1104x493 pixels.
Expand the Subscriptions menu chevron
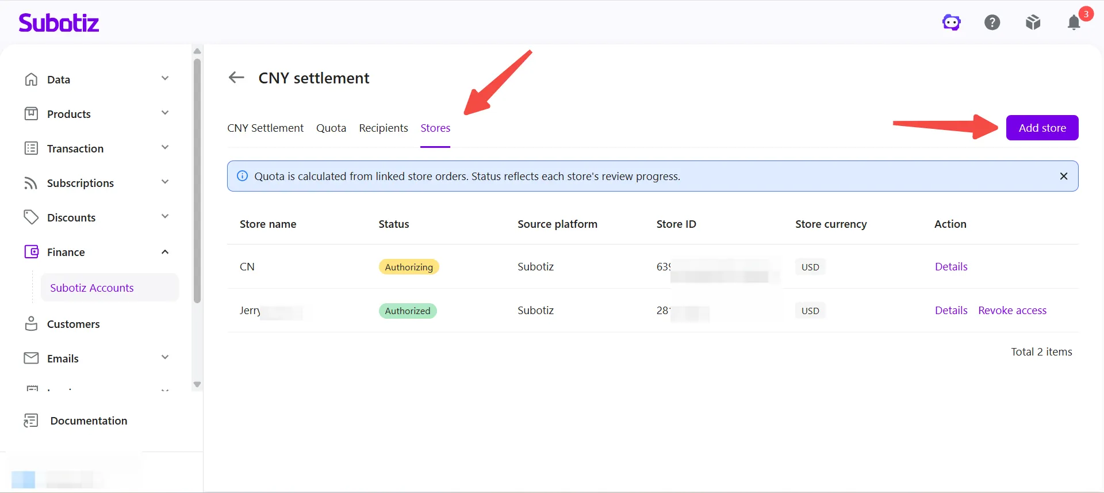pos(165,182)
